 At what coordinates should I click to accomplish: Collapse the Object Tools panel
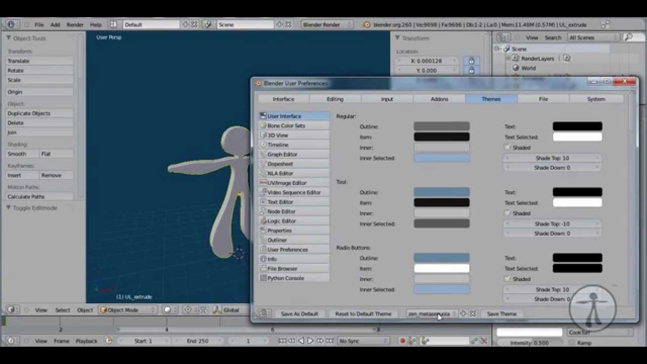9,38
